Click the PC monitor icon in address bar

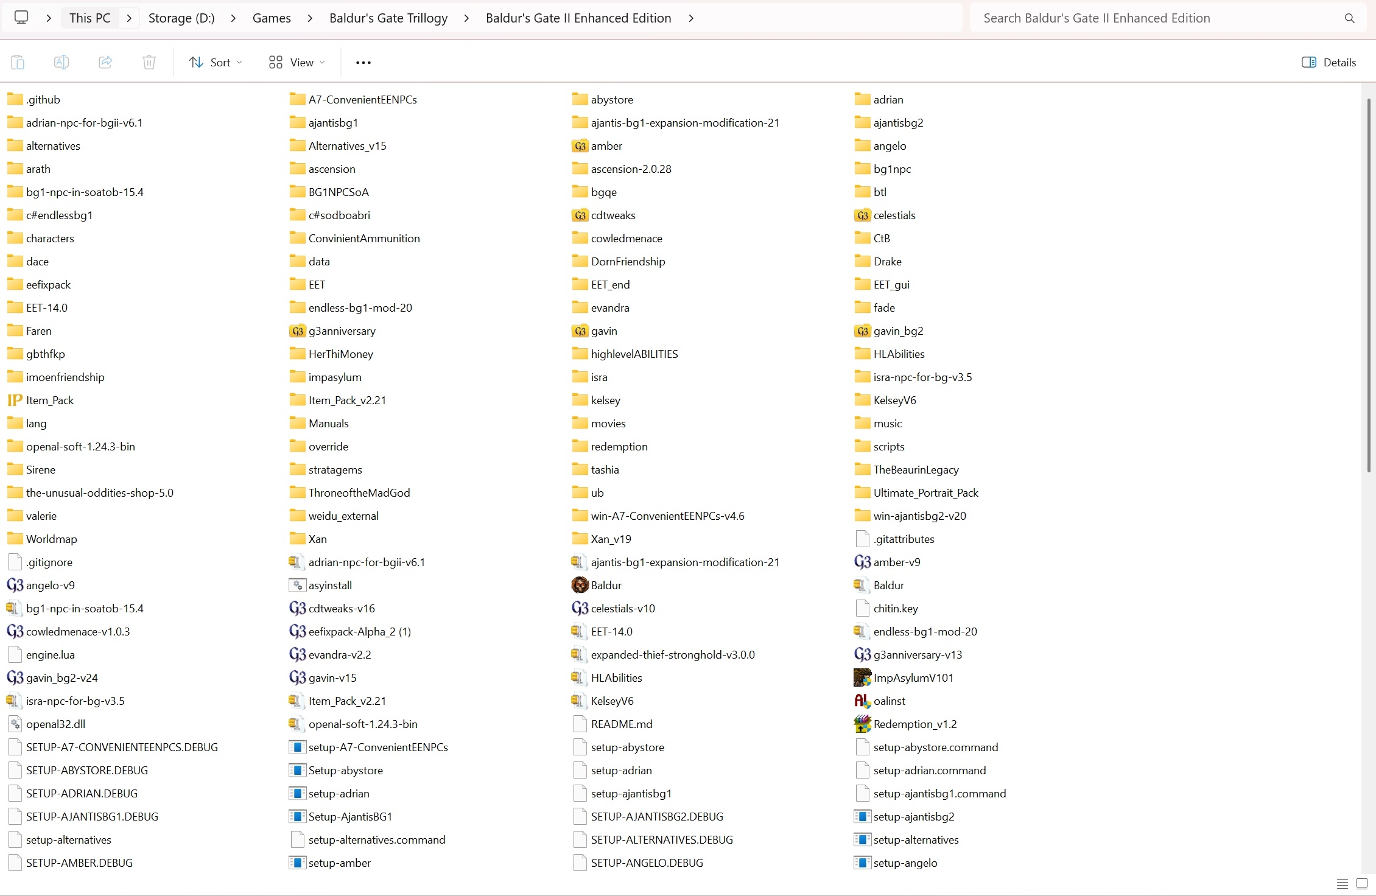21,18
